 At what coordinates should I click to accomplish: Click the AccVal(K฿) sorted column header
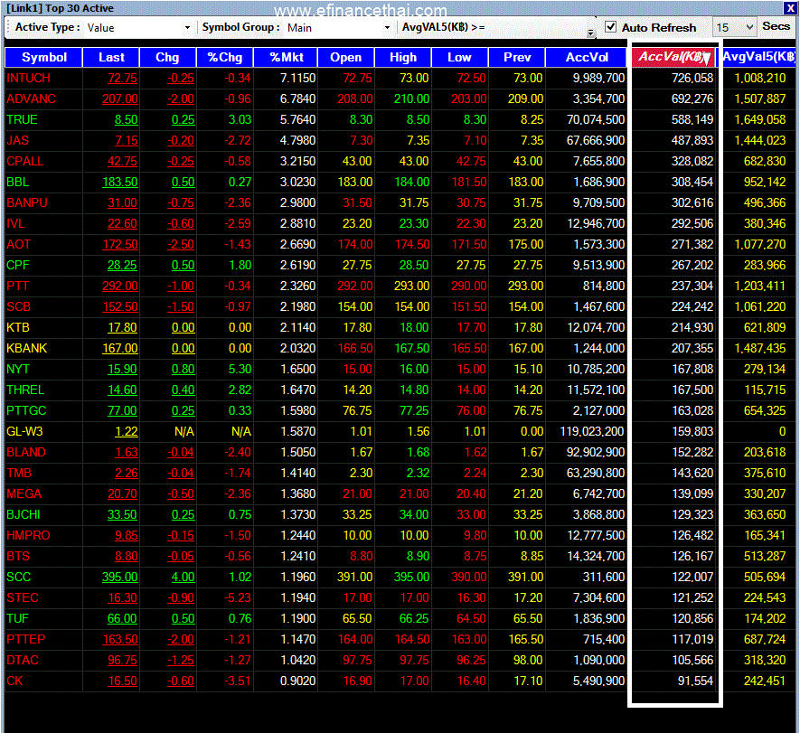(674, 57)
